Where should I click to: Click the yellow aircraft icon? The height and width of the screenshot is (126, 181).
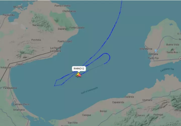pos(77,74)
